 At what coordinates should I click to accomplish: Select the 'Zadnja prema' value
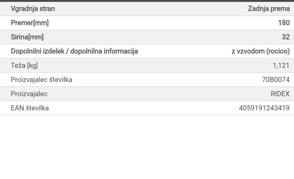(268, 9)
